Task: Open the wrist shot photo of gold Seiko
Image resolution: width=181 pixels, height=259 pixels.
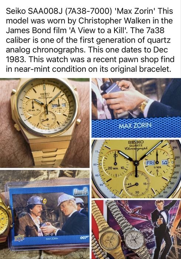Action: 45,123
